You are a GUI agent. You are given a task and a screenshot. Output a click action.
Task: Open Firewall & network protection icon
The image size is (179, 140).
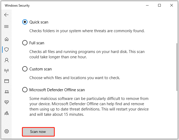[7, 71]
